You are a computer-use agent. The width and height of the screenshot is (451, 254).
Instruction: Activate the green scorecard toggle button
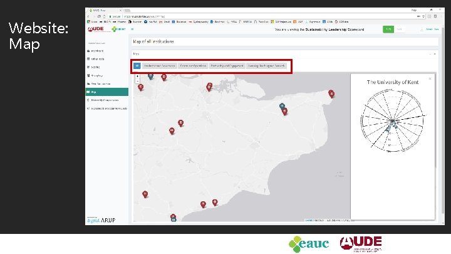click(388, 29)
